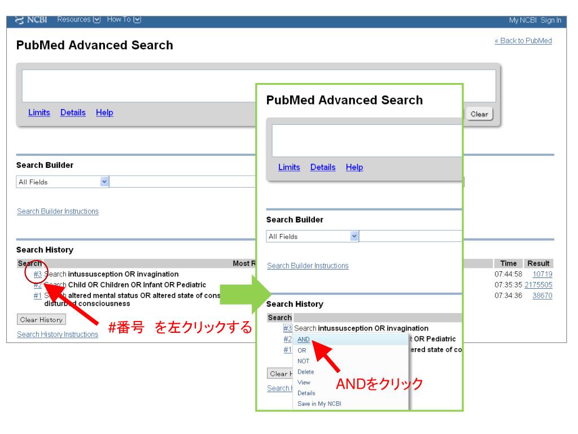Click #2 link in zoomed inset history
The image size is (578, 434).
(287, 339)
